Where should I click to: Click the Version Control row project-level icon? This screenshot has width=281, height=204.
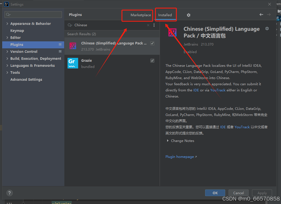click(60, 51)
